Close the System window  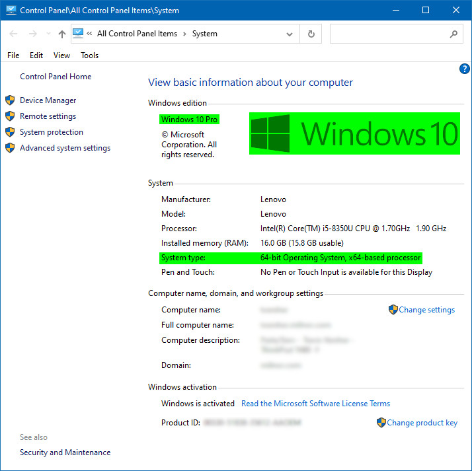455,10
